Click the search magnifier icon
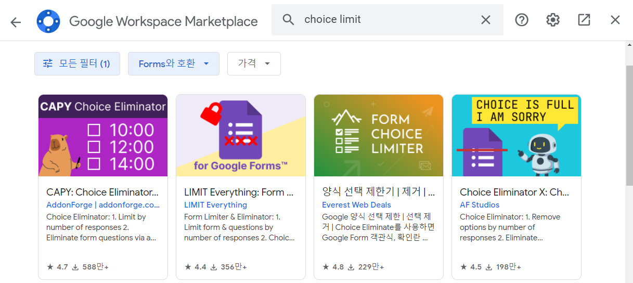This screenshot has height=283, width=633. 288,20
